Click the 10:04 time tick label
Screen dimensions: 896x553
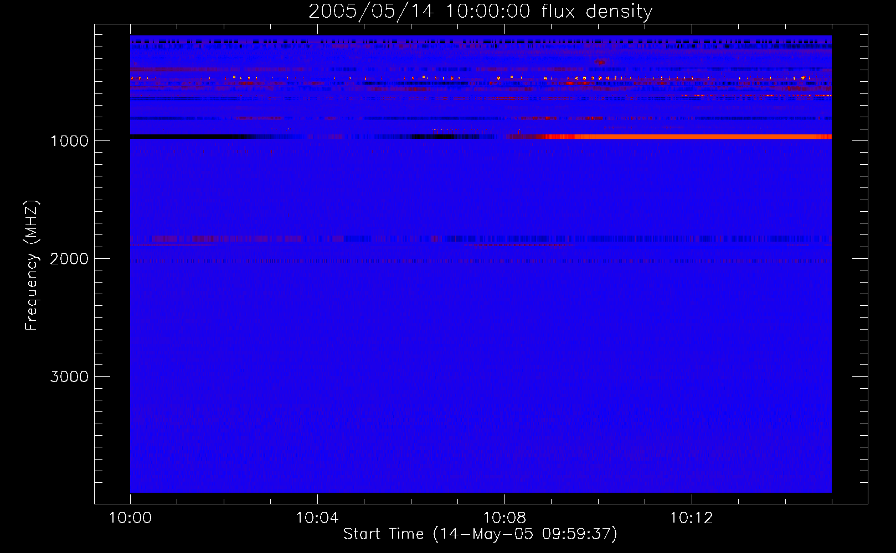click(317, 518)
